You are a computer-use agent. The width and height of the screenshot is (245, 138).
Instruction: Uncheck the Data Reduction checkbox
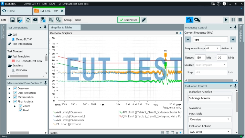pyautogui.click(x=15, y=93)
